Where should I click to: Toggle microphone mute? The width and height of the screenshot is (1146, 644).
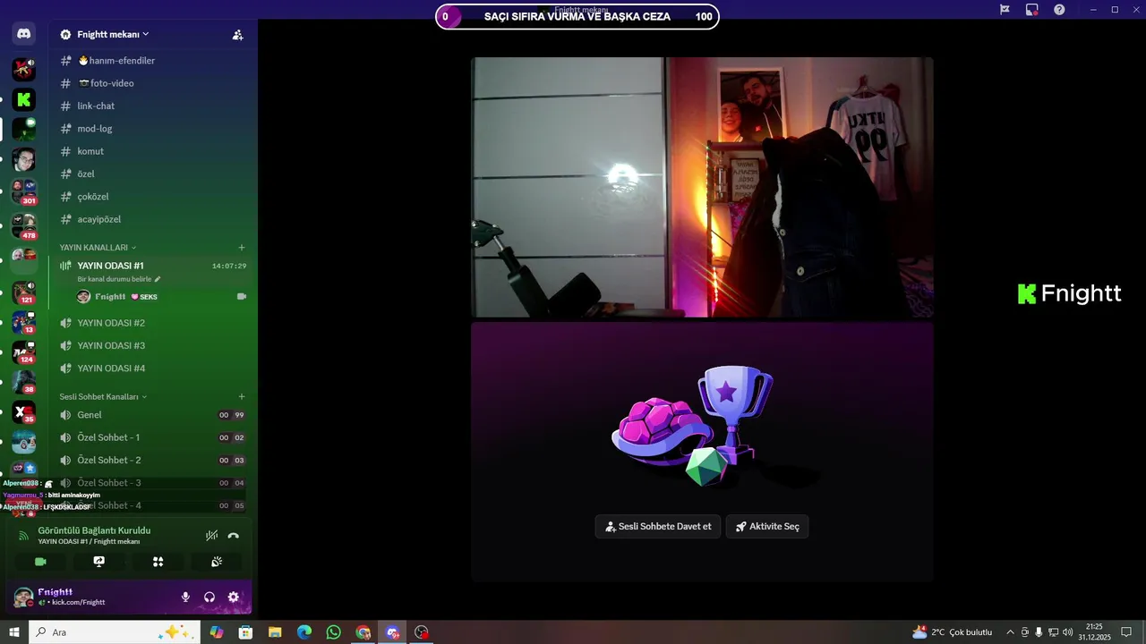pos(185,597)
